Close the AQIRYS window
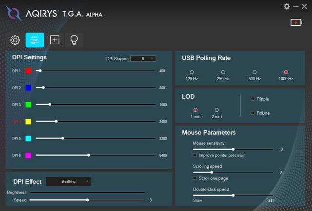 [x=304, y=6]
